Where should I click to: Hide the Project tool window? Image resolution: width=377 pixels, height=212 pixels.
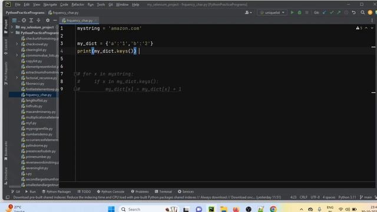(55, 21)
